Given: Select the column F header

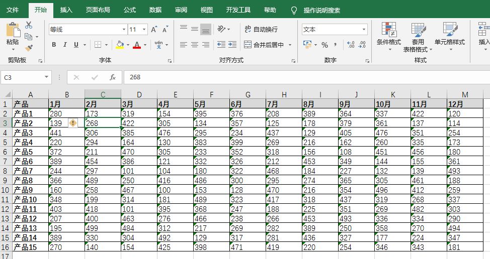Looking at the screenshot, I should coord(212,94).
